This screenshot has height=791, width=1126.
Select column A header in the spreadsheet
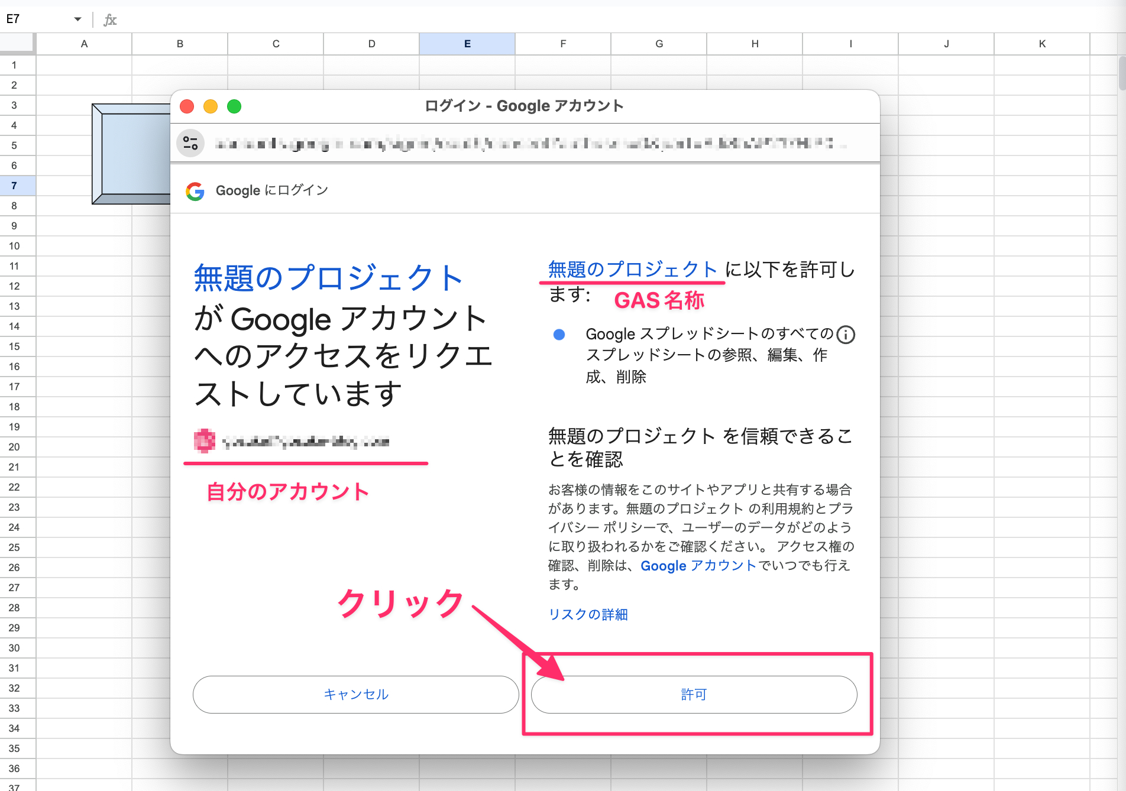click(84, 44)
